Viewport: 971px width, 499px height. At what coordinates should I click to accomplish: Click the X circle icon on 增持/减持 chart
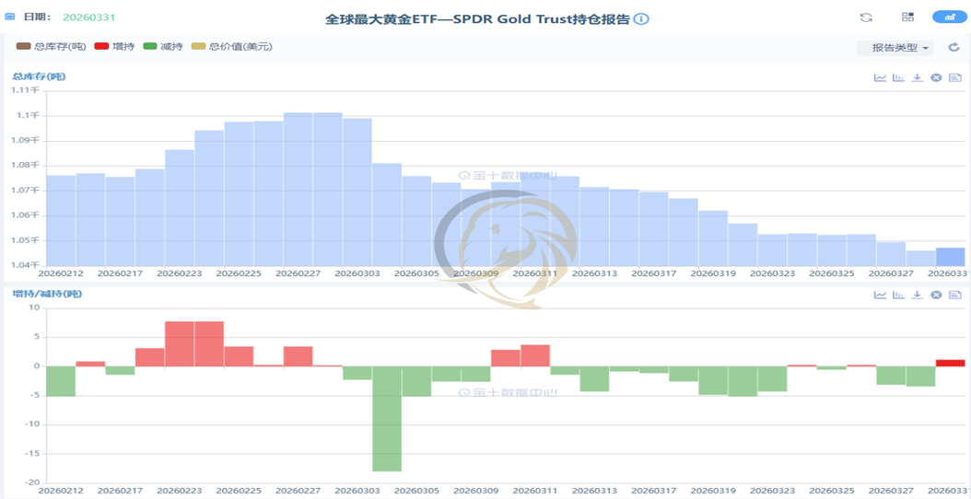pos(936,295)
